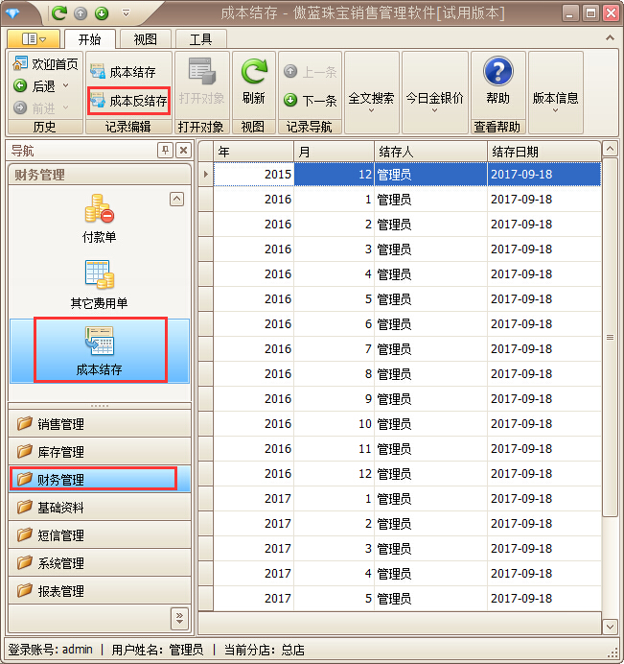Screen dimensions: 624x664
Task: Click the large green 刷新 refresh icon
Action: click(x=253, y=72)
